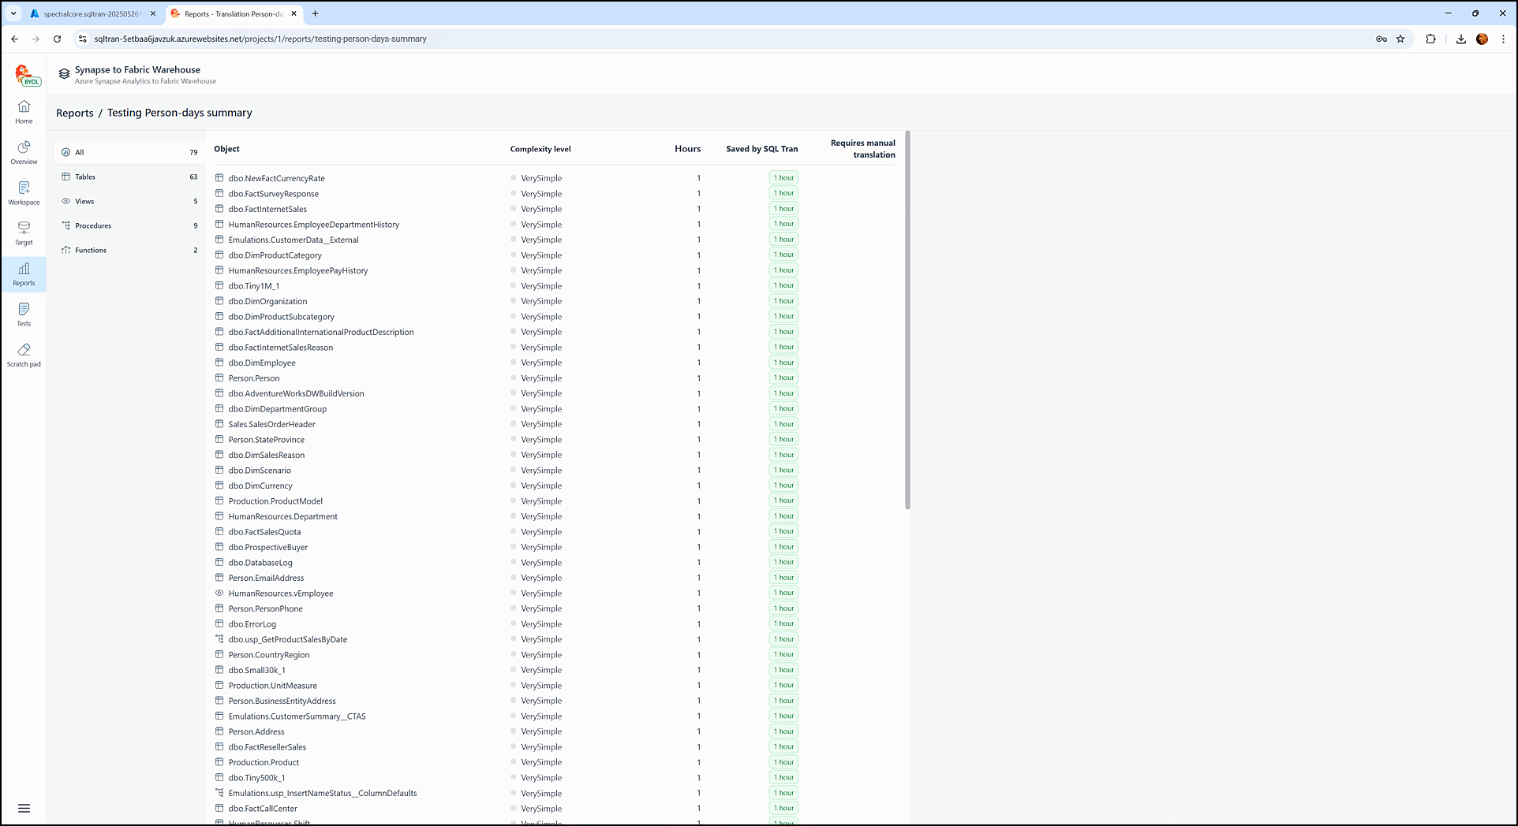Open the Scratch pad tool
Screen dimensions: 1518x826
click(24, 355)
